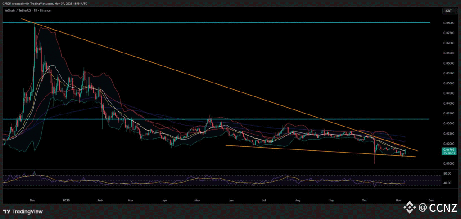Viewport: 461px width, 219px height.
Task: Select the cyan horizontal line near 0.03200
Action: point(225,119)
